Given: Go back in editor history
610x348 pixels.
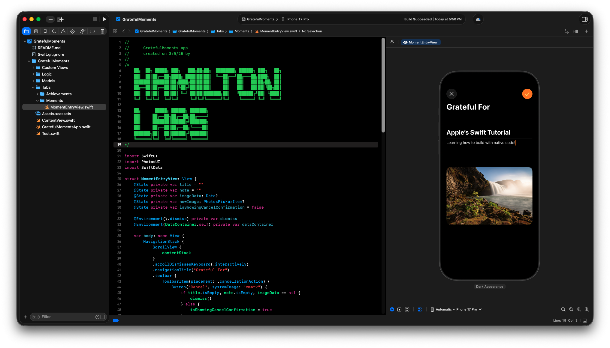Looking at the screenshot, I should 123,31.
